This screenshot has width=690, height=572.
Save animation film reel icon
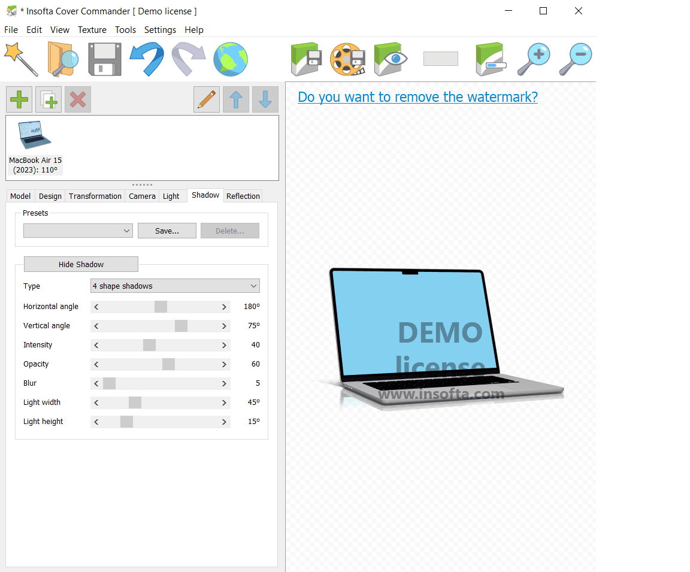348,59
